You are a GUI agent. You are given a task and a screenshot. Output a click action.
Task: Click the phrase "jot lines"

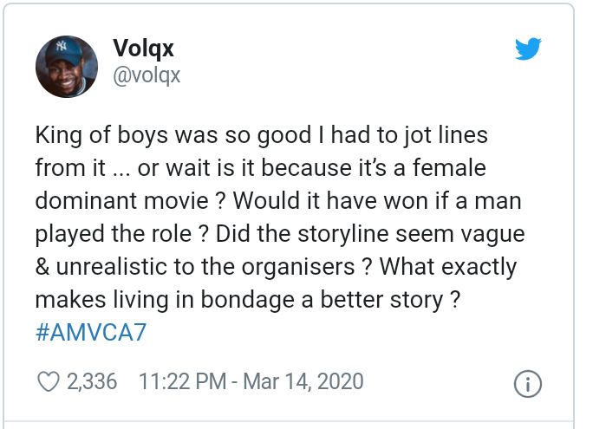440,136
